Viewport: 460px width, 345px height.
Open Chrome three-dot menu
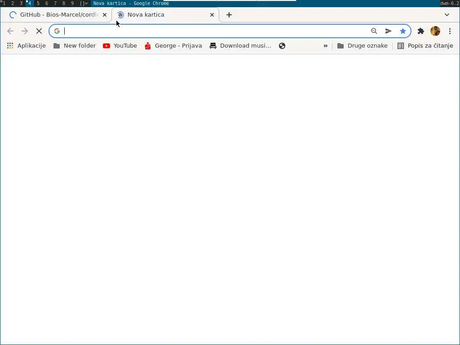click(450, 31)
